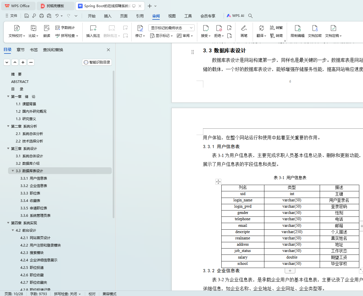Collapse the 第三章 系统设计 outline node
The image size is (363, 296).
click(8, 148)
